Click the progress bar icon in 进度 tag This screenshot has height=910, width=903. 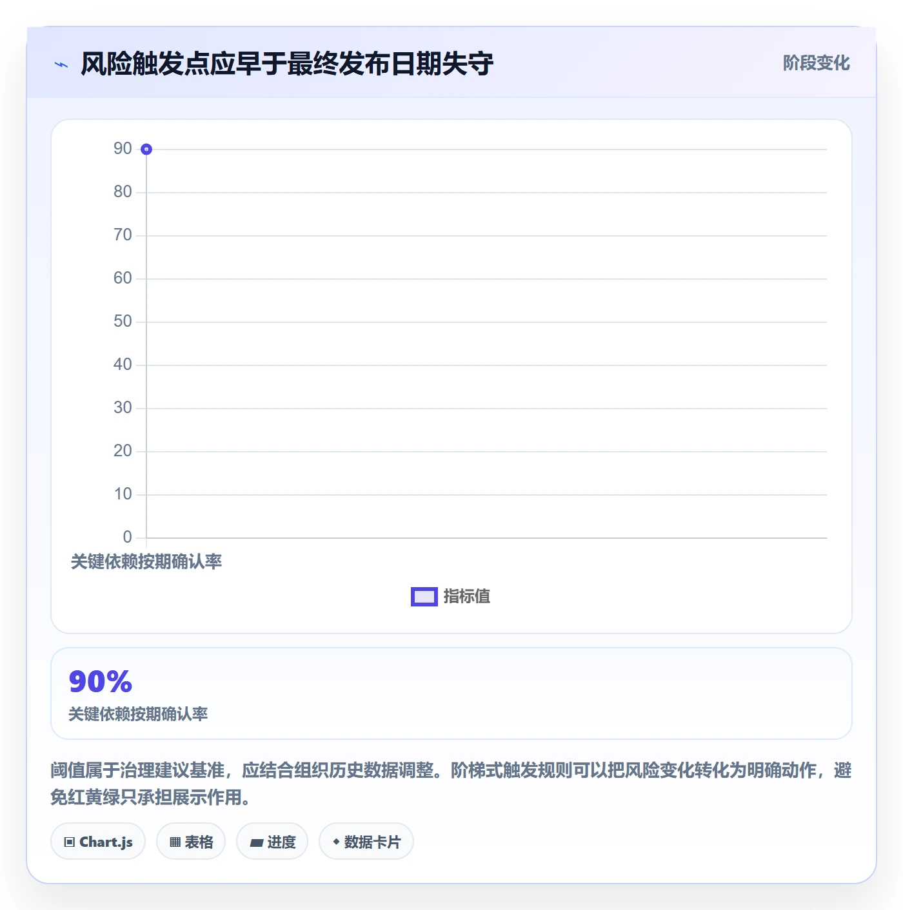tap(256, 843)
